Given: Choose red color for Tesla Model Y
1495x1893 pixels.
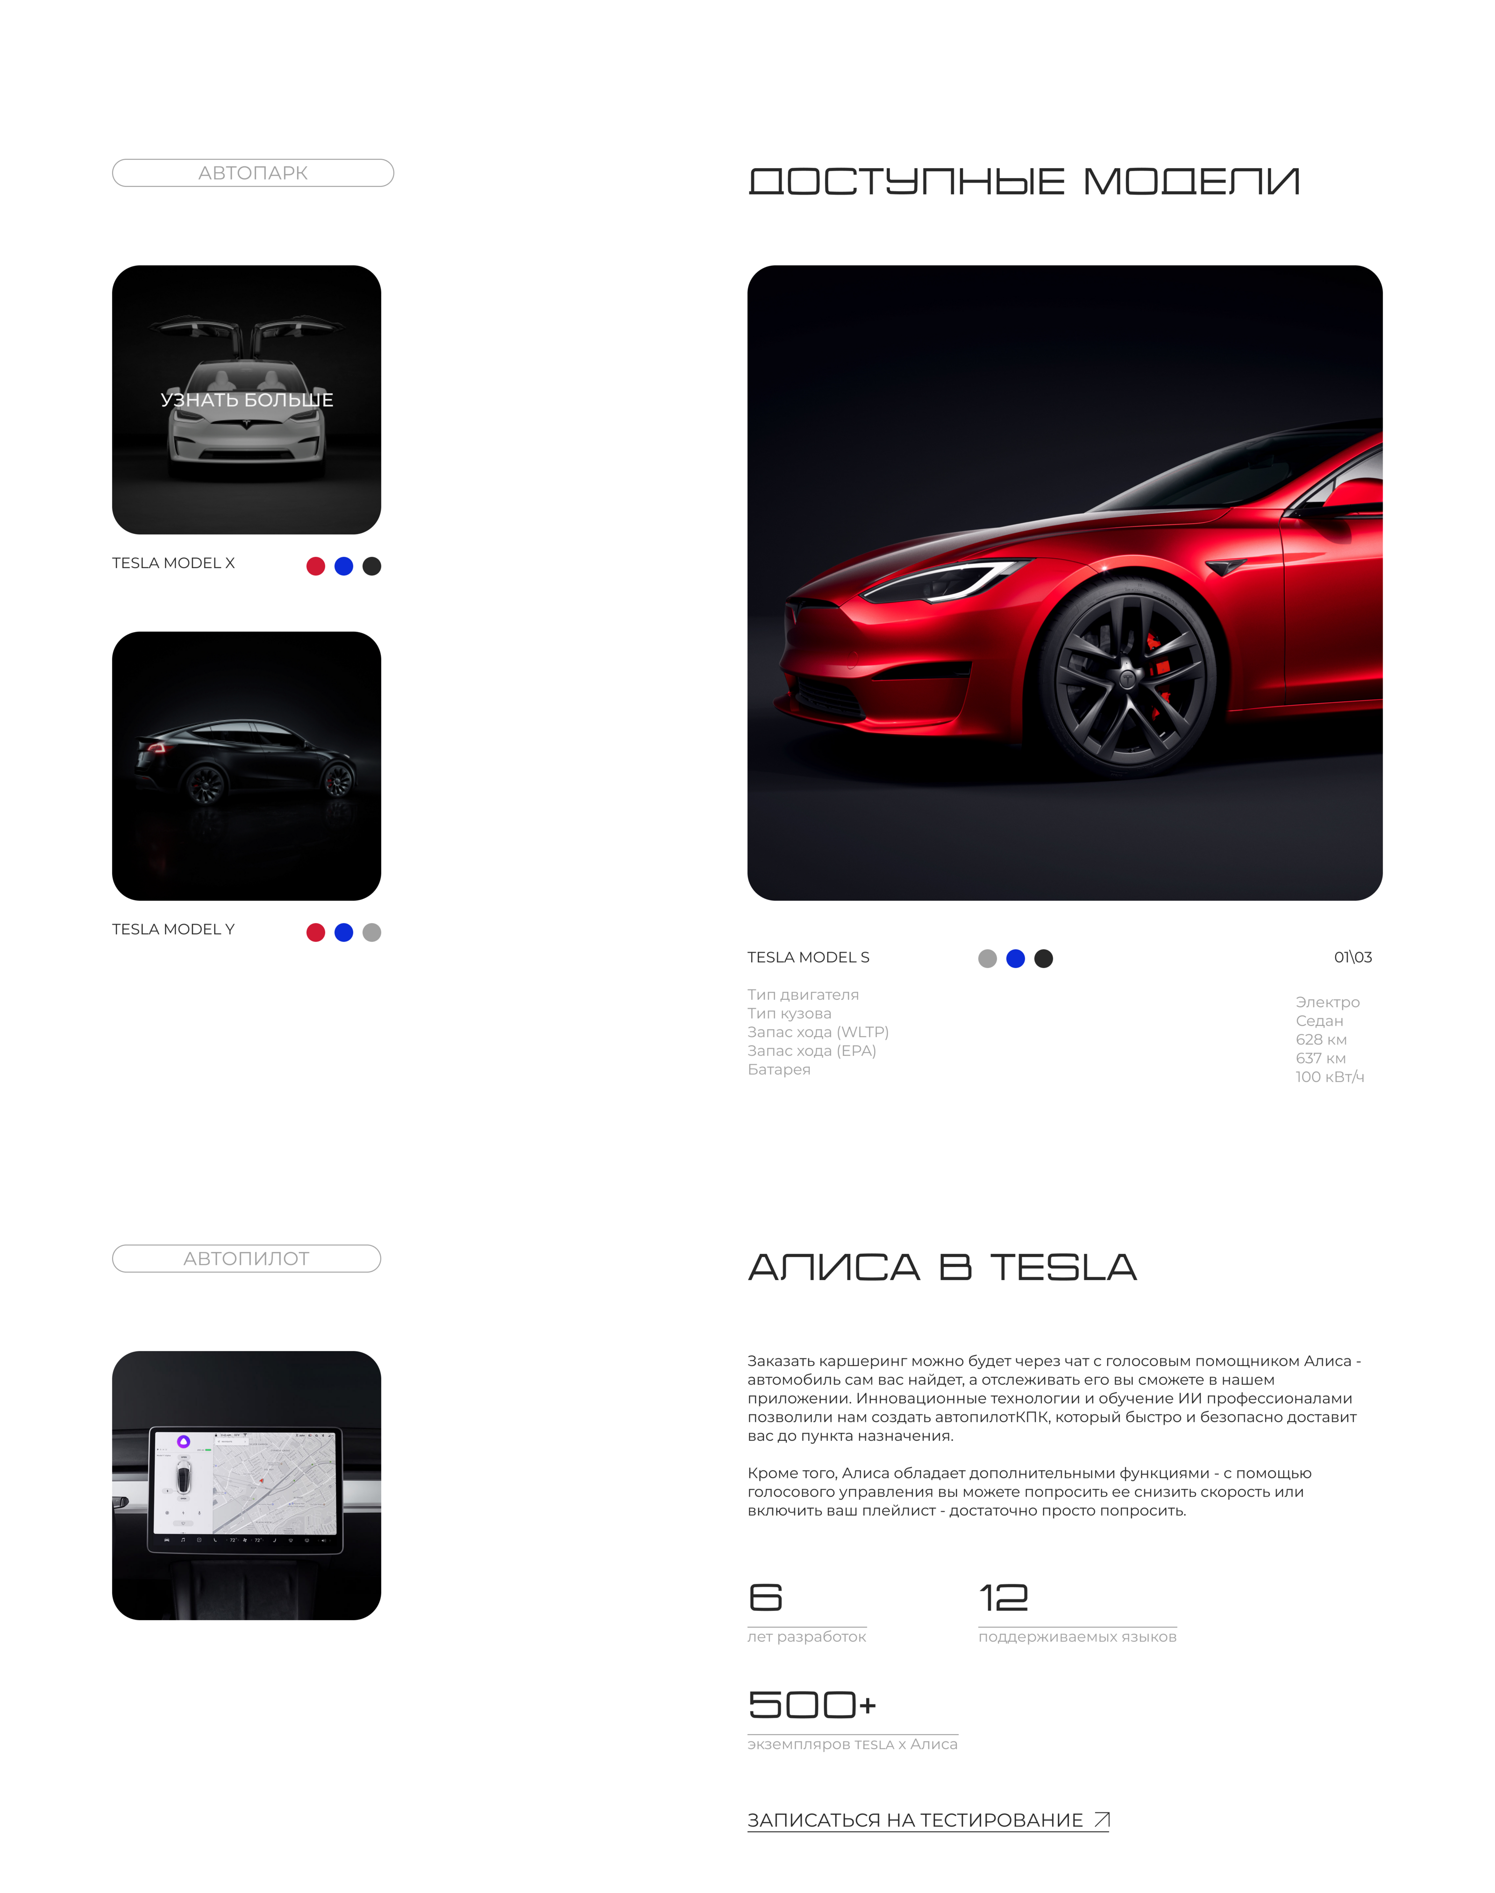Looking at the screenshot, I should [x=316, y=932].
